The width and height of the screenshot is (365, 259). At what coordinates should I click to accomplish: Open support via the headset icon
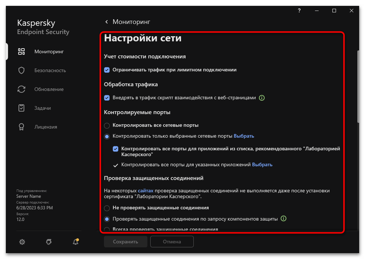click(x=49, y=242)
